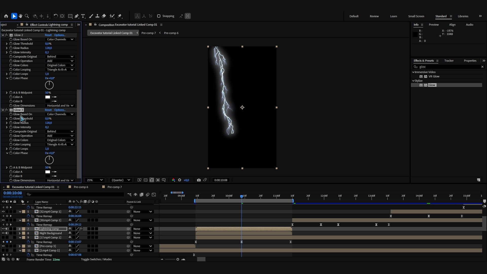Hide the Night Background layer

3,233
